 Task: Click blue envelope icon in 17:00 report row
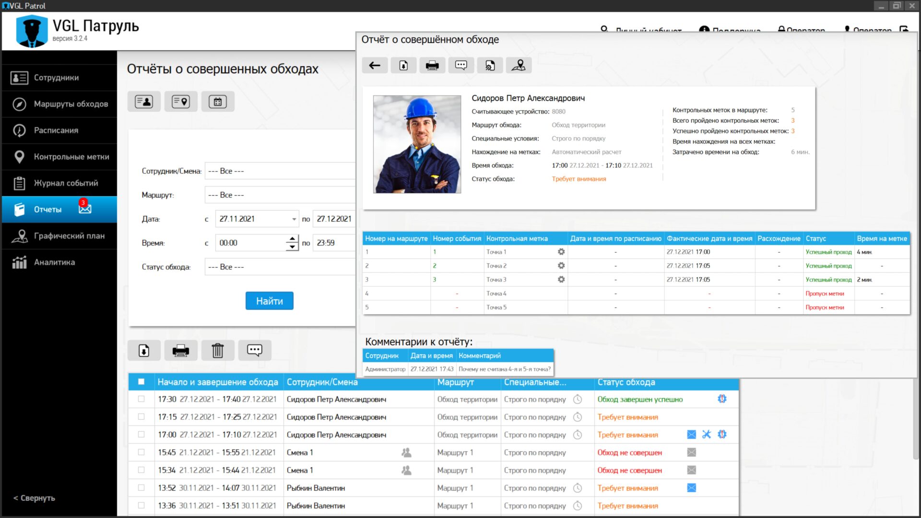coord(691,435)
